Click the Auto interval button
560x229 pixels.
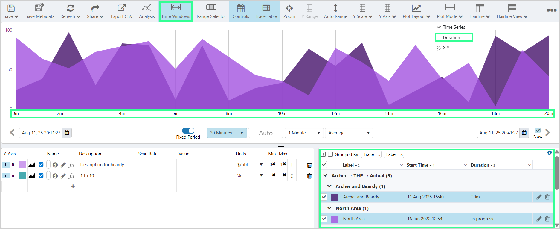(265, 133)
